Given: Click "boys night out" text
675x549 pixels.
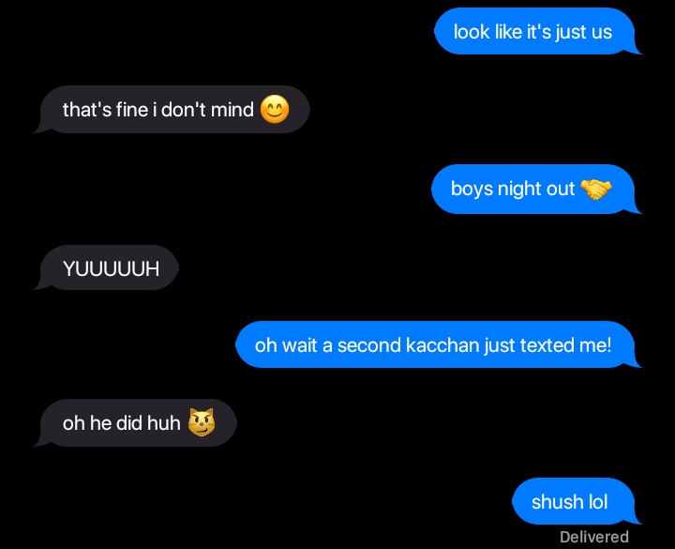Looking at the screenshot, I should [512, 190].
